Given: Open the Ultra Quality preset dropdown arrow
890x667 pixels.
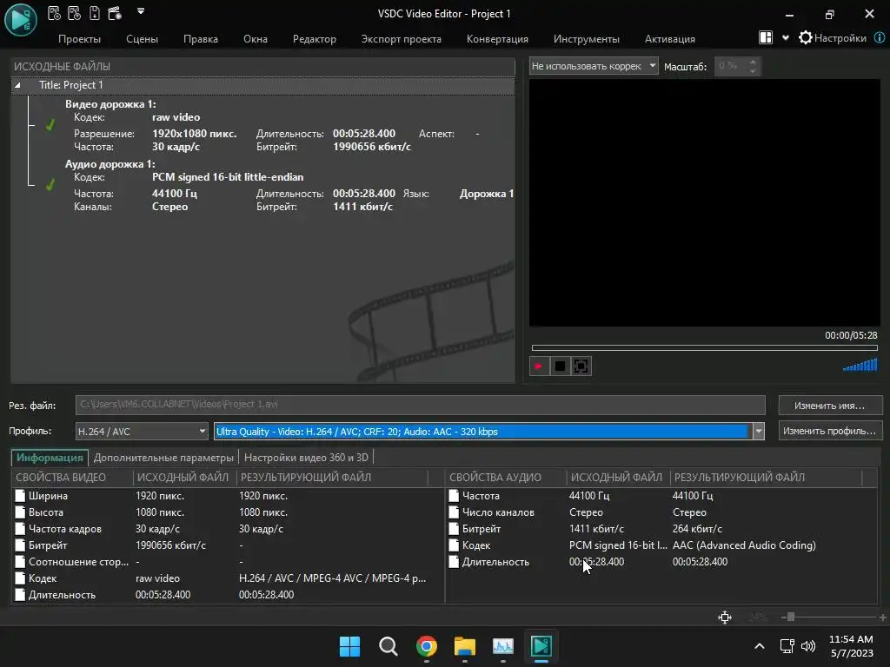Looking at the screenshot, I should tap(758, 431).
